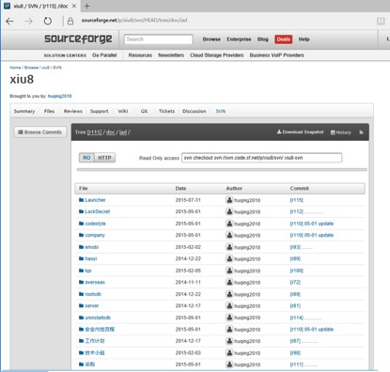Click the sourceforge Search field
This screenshot has width=390, height=372.
coord(158,39)
